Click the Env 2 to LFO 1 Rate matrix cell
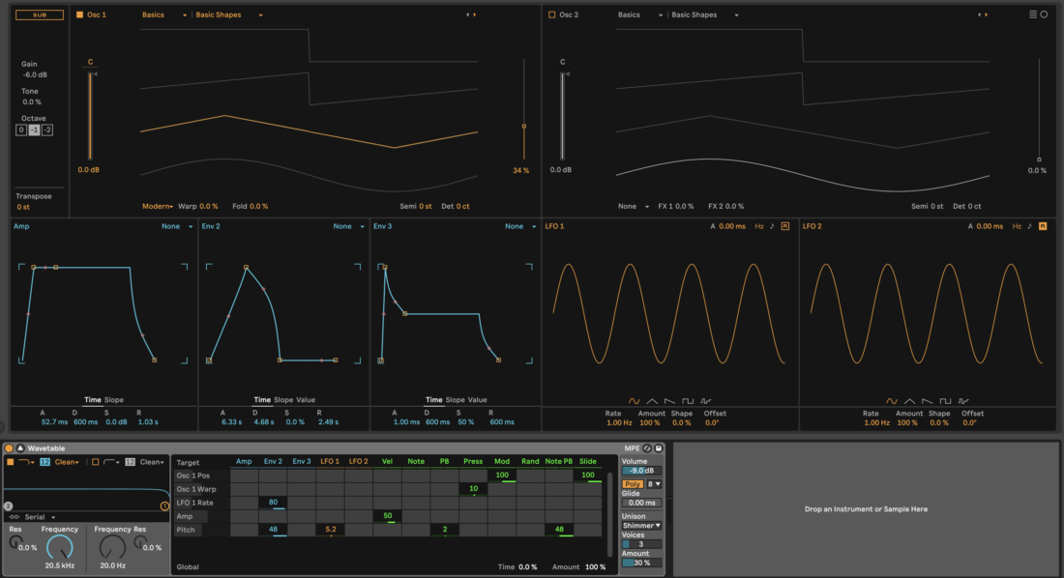 [x=273, y=503]
